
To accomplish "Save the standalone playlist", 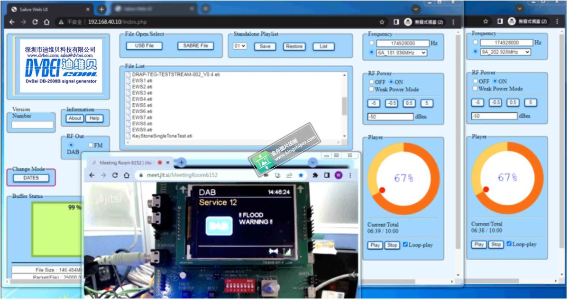I will (265, 46).
